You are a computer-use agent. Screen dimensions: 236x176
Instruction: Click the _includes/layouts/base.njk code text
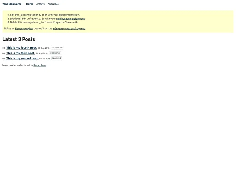pos(58,22)
